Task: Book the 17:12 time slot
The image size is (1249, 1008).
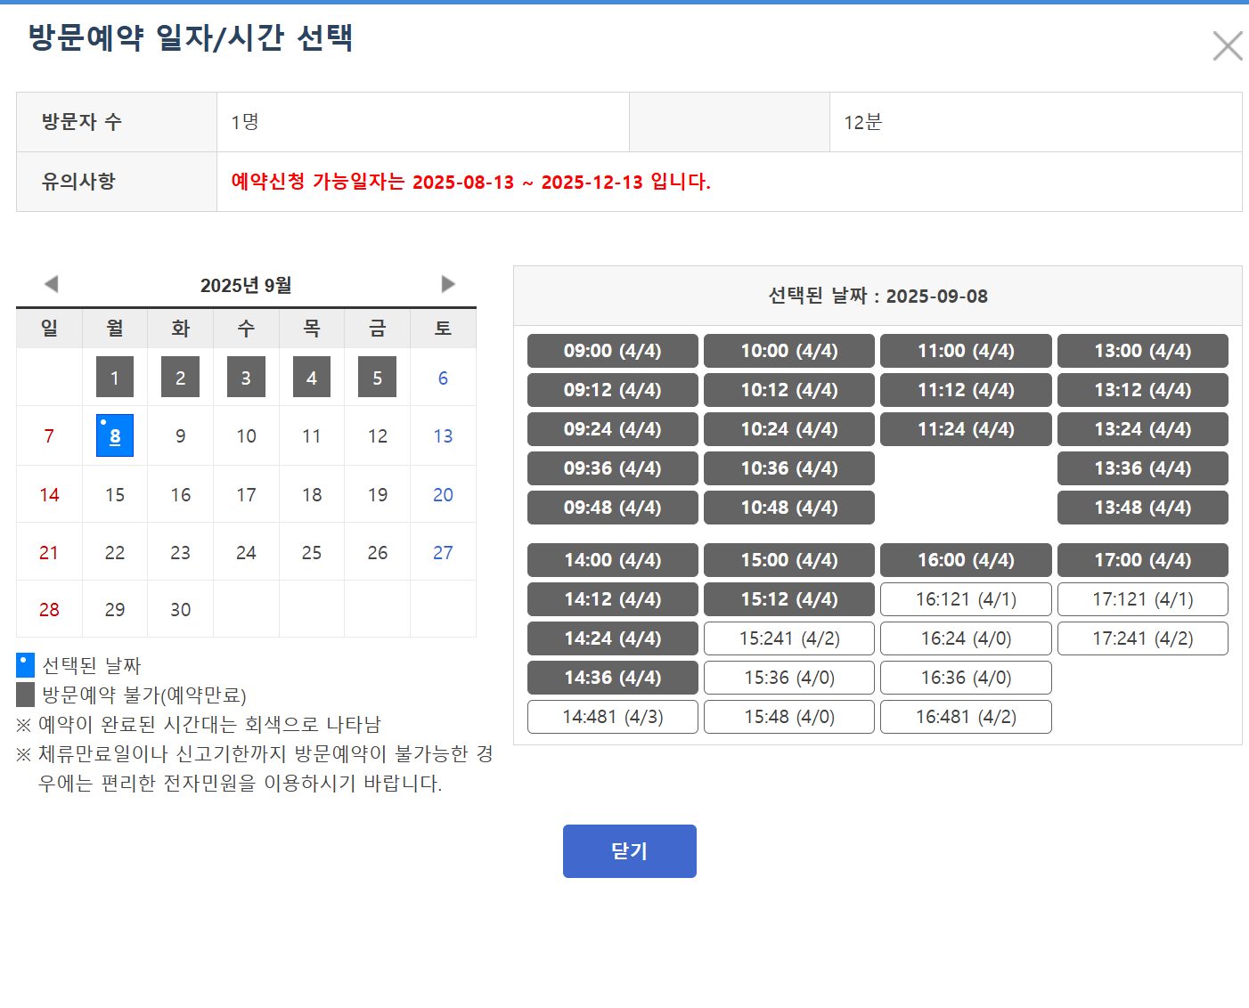Action: 1142,599
